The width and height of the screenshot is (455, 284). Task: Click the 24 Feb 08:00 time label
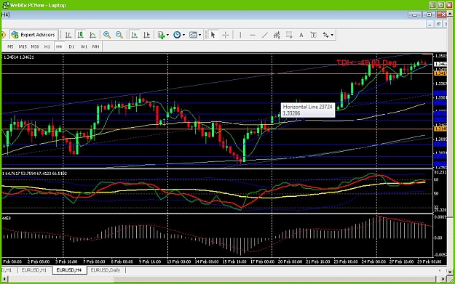click(373, 261)
